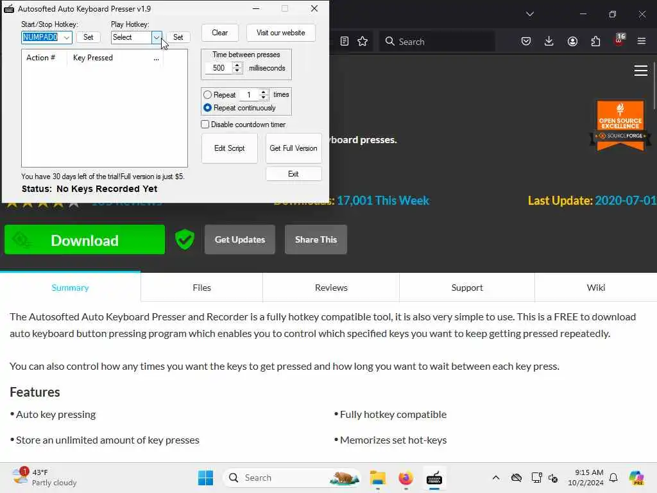Open Firefox application hamburger menu
This screenshot has height=493, width=657.
click(x=642, y=41)
